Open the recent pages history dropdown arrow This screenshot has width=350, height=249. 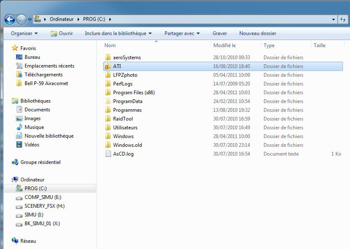coord(30,20)
